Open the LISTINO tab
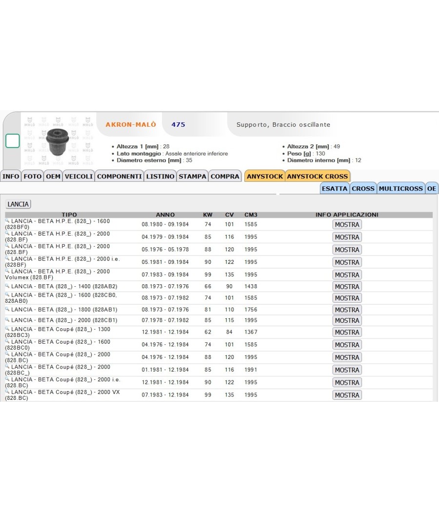 click(160, 177)
